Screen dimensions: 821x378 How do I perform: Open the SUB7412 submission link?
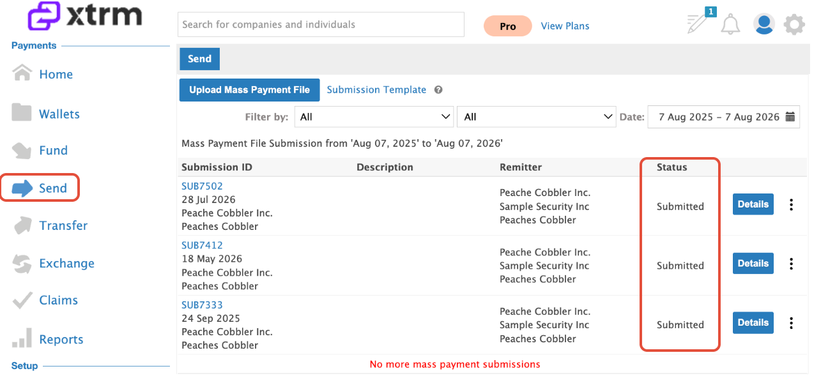pos(202,245)
